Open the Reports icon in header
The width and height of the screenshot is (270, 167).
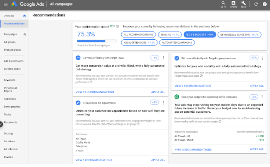point(234,4)
